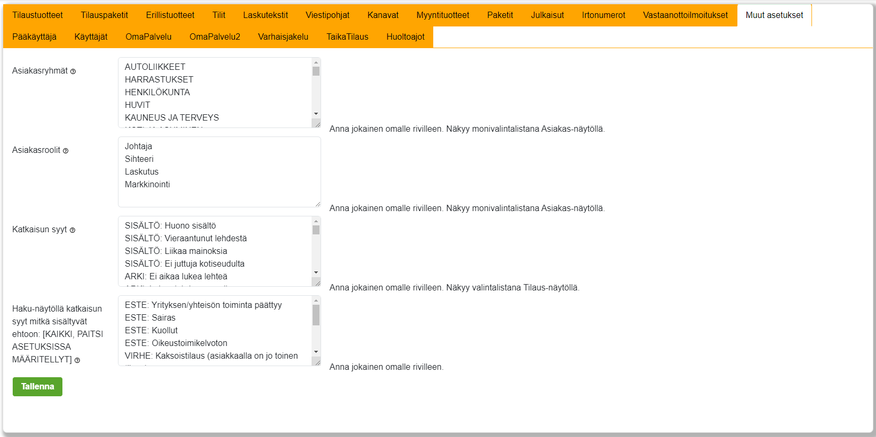Click resize handle of Asiakasroolit textarea
This screenshot has height=437, width=876.
(317, 203)
